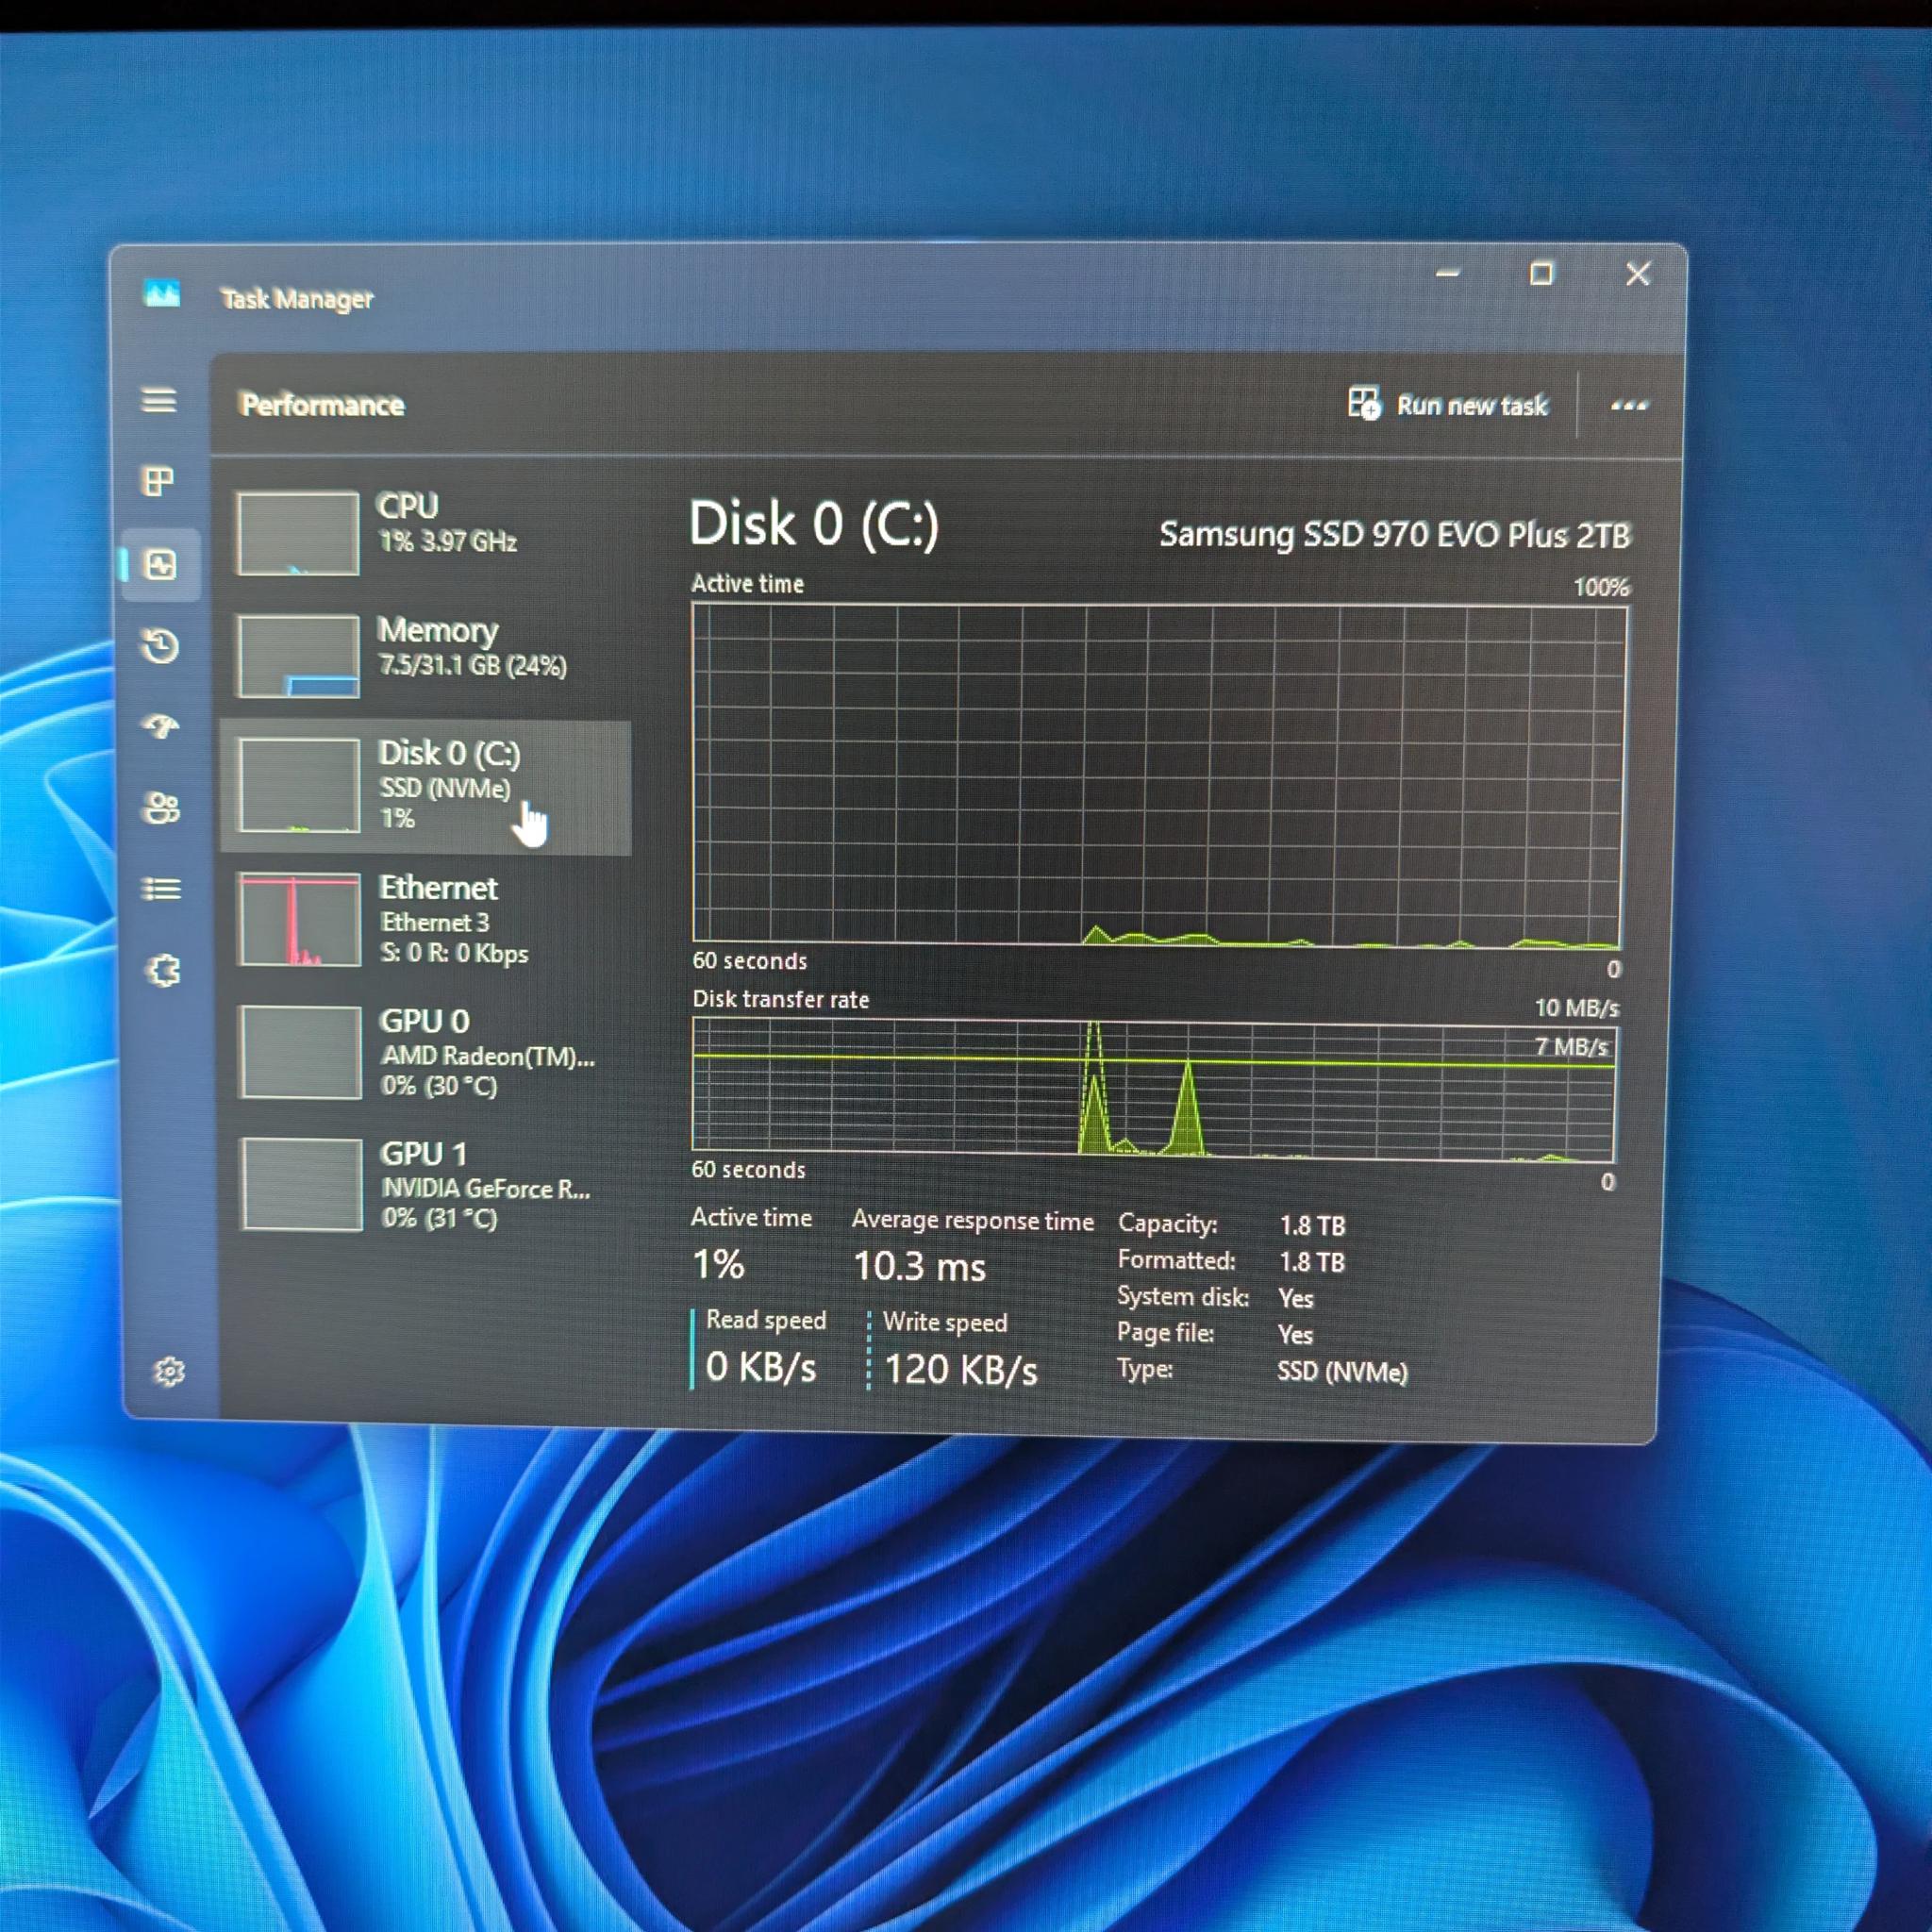Click the System disk Yes value
Viewport: 1932px width, 1932px height.
click(x=1296, y=1299)
